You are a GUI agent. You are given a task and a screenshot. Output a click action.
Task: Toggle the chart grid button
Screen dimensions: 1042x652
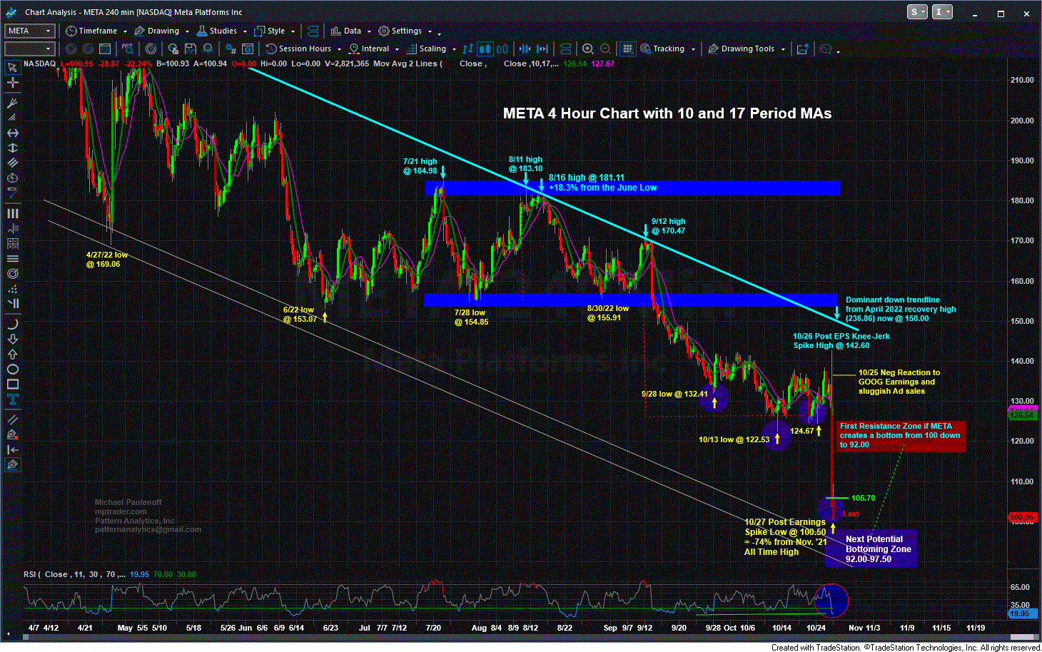[627, 49]
